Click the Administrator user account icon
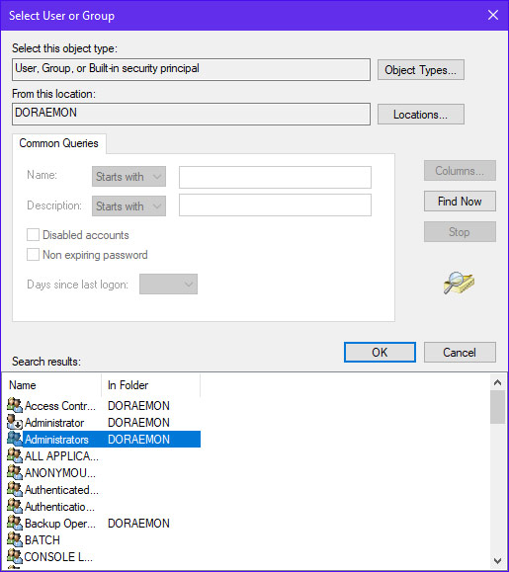The width and height of the screenshot is (509, 572). click(x=15, y=423)
